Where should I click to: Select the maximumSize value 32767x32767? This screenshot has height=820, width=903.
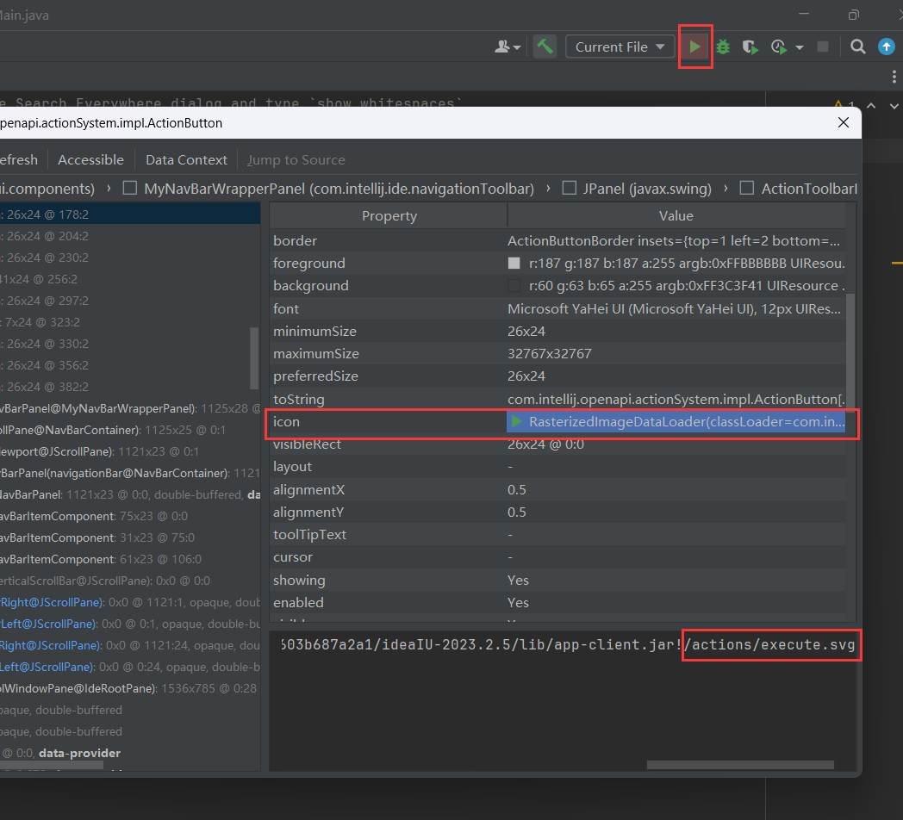click(x=550, y=353)
